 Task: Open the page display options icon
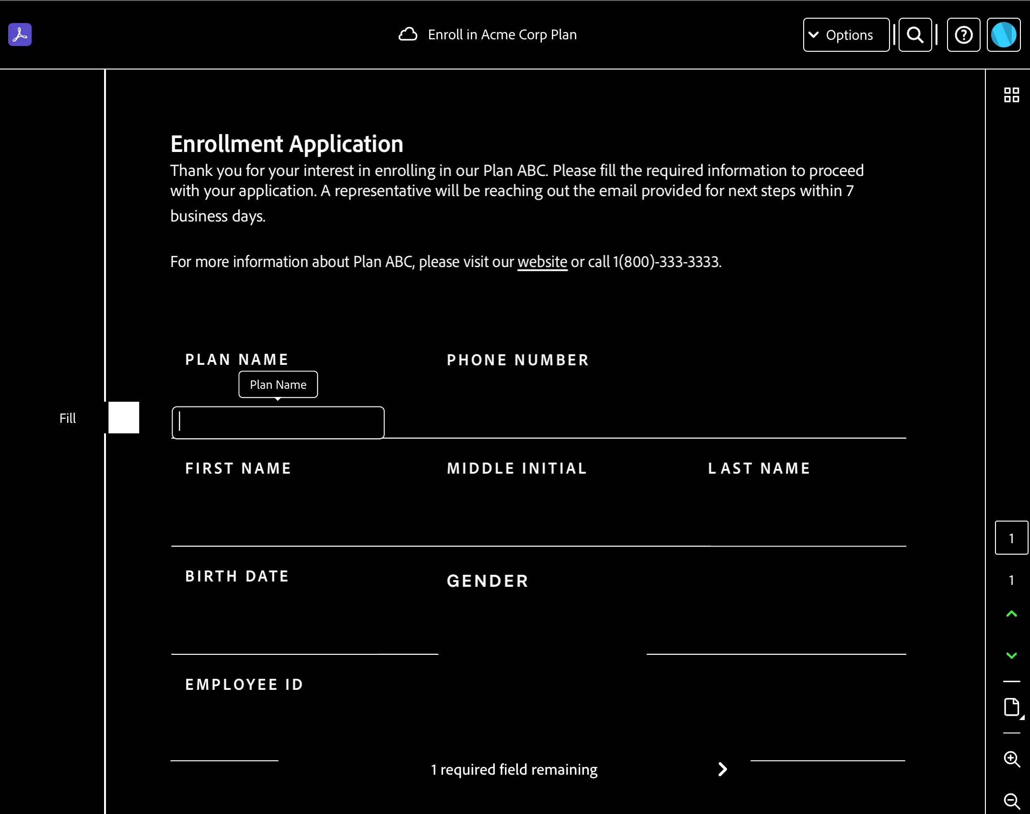click(x=1011, y=707)
